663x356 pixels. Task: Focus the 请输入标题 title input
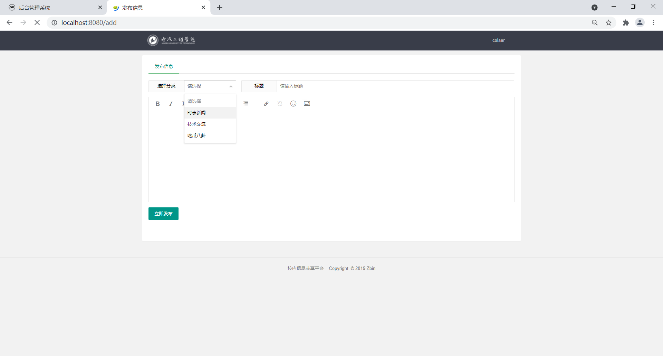pyautogui.click(x=395, y=86)
